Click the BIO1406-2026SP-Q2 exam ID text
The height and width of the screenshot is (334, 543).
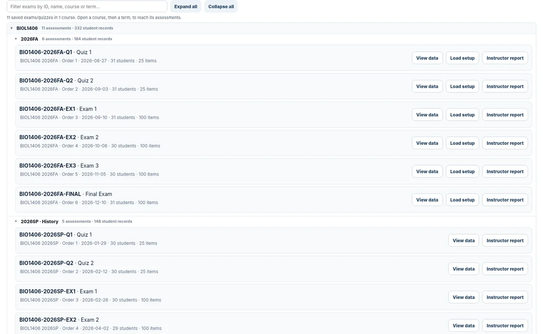coord(46,263)
